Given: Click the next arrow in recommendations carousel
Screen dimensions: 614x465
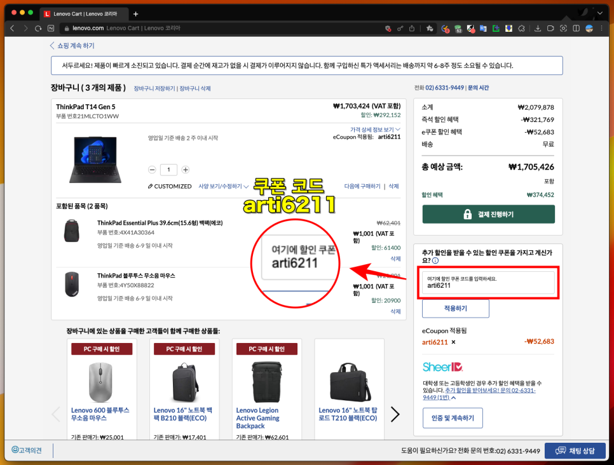Looking at the screenshot, I should (395, 414).
